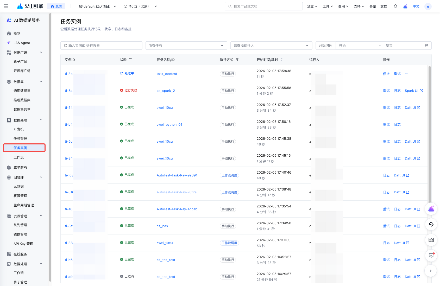The width and height of the screenshot is (440, 286).
Task: Open the execution method filter icon
Action: [x=237, y=60]
